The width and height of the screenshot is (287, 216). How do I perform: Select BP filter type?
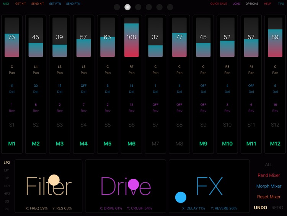(x=7, y=178)
